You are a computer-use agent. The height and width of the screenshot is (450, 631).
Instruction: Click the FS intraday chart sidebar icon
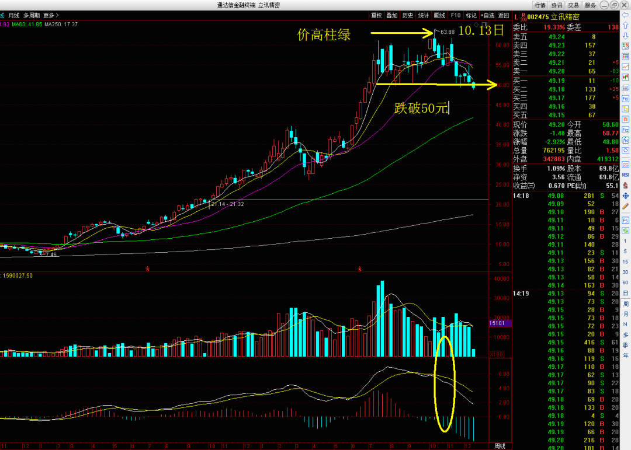pyautogui.click(x=625, y=221)
